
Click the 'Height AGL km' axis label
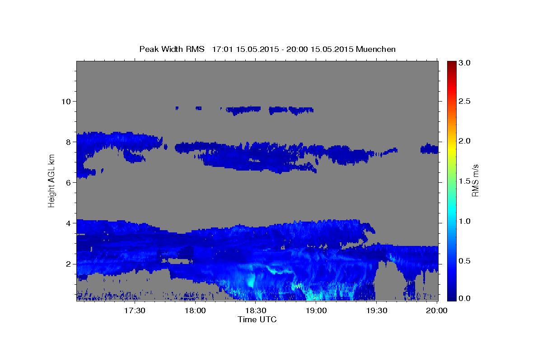click(x=51, y=180)
